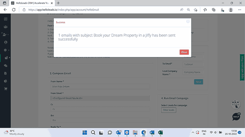Image resolution: width=245 pixels, height=137 pixels.
Task: Open the settings gear icon in sidebar
Action: coord(5,50)
